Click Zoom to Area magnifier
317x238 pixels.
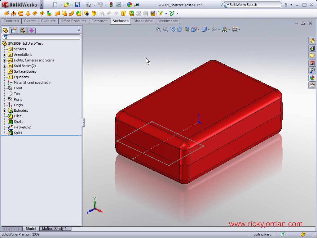(x=165, y=29)
